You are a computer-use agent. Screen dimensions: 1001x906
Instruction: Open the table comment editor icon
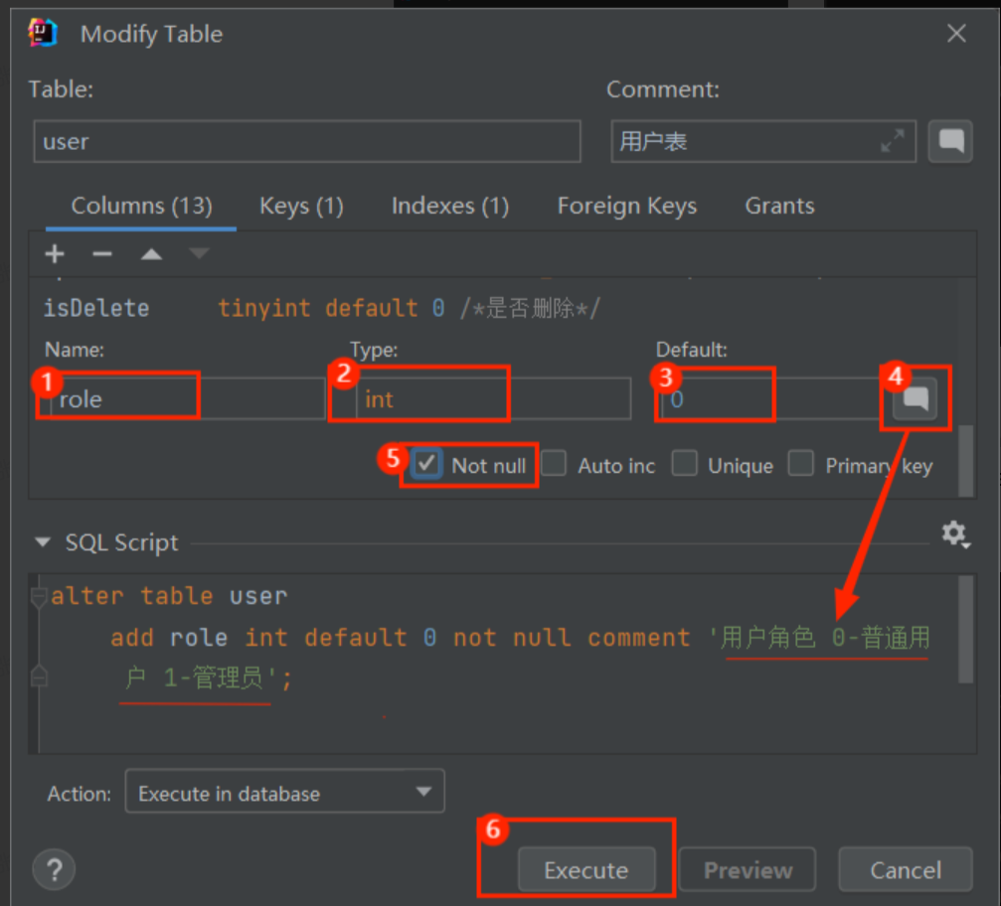pyautogui.click(x=950, y=142)
